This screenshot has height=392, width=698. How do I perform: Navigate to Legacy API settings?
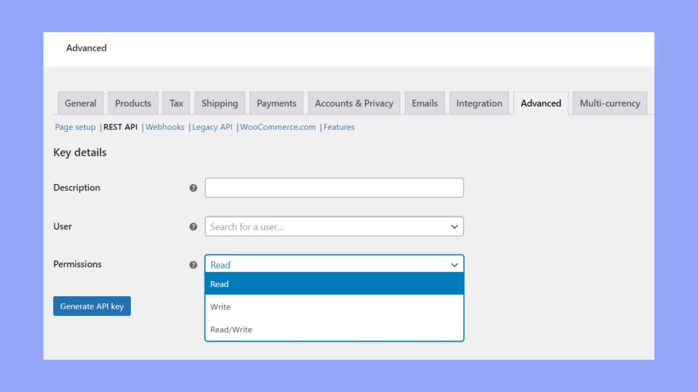coord(212,127)
